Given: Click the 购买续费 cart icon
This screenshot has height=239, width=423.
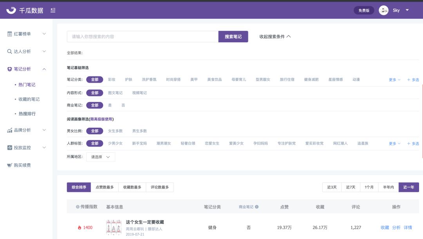Looking at the screenshot, I should click(9, 165).
